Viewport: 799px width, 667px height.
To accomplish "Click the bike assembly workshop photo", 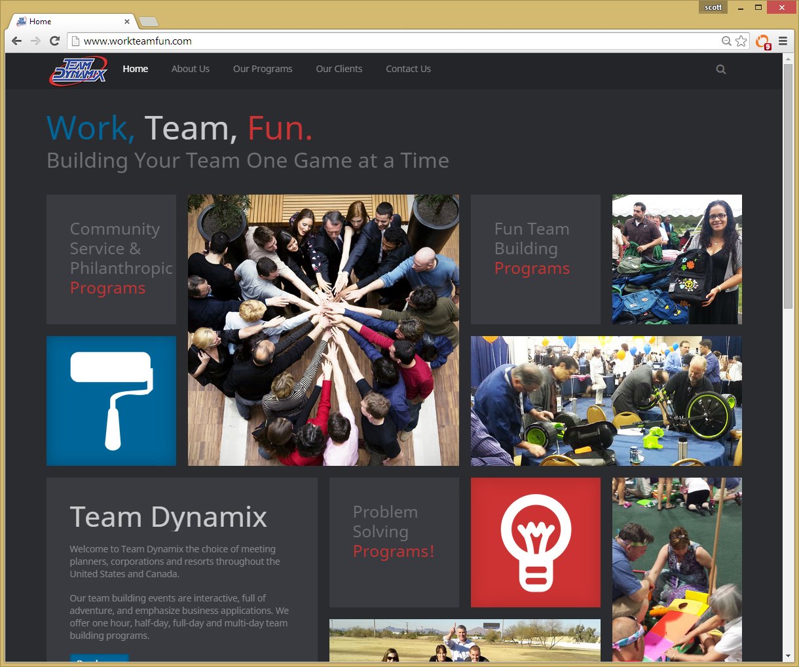I will tap(606, 401).
